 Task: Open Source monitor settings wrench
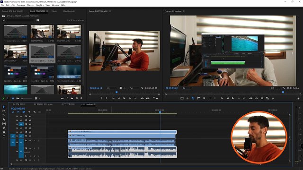click(142, 88)
